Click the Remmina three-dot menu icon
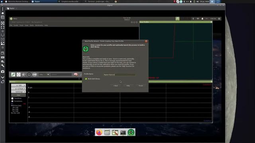Image resolution: width=255 pixels, height=143 pixels. (x=3, y=9)
